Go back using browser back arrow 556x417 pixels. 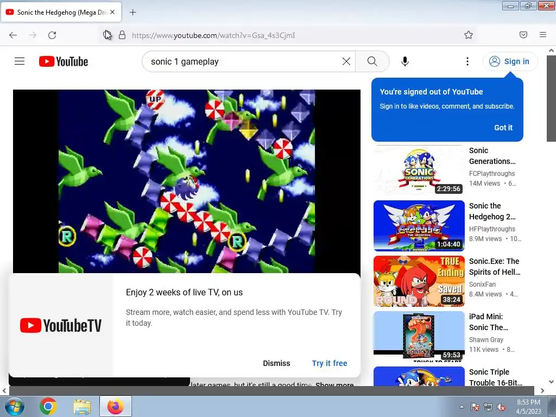(13, 35)
